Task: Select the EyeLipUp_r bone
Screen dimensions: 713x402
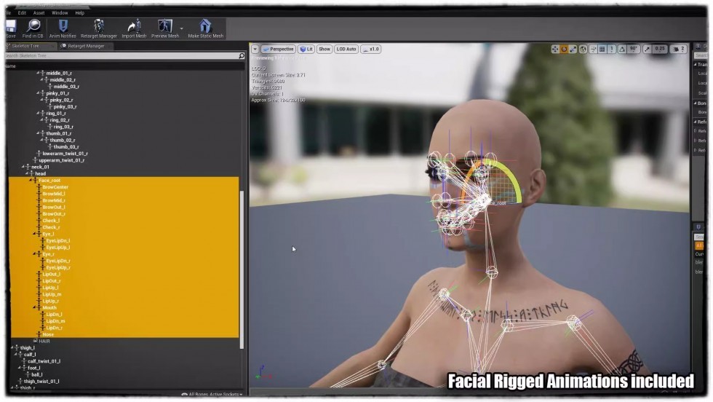Action: (x=58, y=268)
